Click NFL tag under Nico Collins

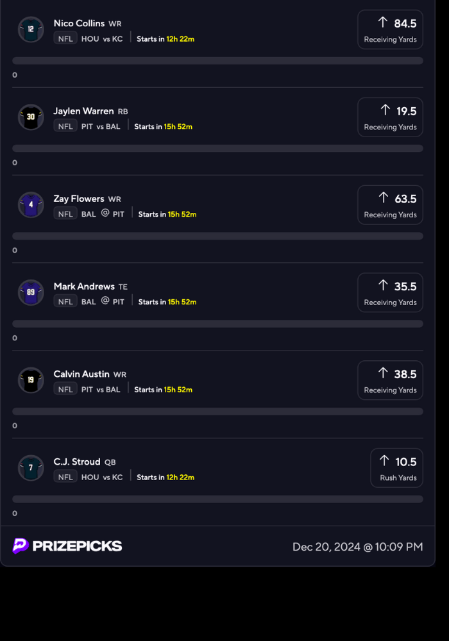pyautogui.click(x=65, y=38)
